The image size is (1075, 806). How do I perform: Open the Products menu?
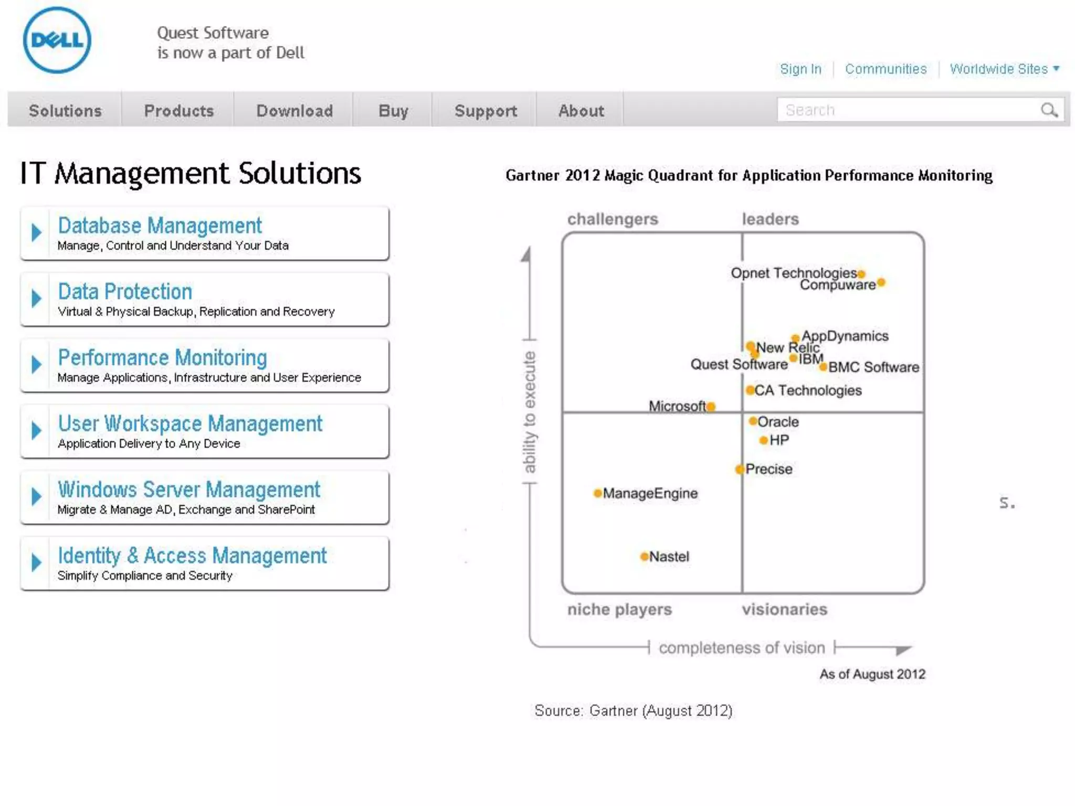tap(178, 111)
